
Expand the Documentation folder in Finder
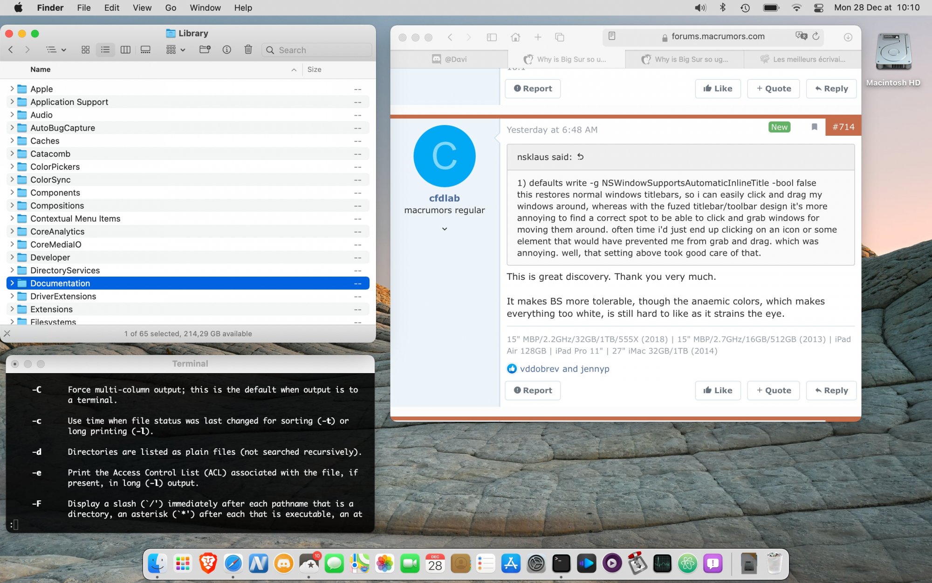11,283
